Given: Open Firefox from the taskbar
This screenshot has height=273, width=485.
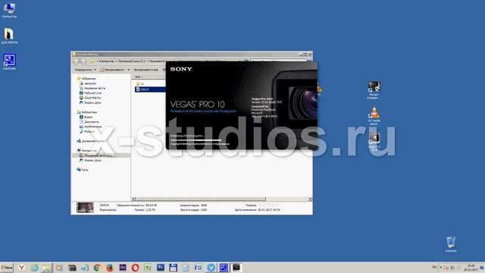Looking at the screenshot, I should point(110,268).
